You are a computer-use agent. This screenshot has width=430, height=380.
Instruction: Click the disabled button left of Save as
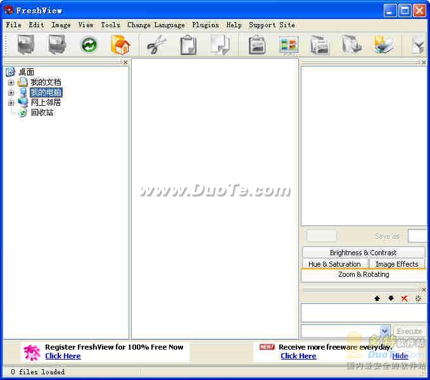coord(322,236)
